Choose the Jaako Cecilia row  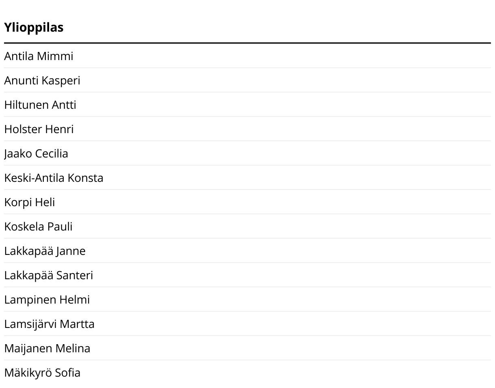(x=36, y=153)
